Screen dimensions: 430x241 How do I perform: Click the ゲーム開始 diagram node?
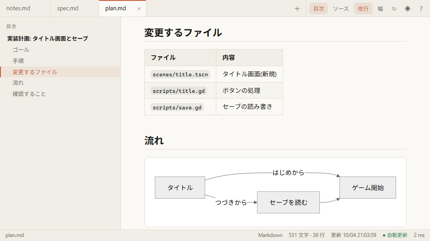(x=368, y=187)
